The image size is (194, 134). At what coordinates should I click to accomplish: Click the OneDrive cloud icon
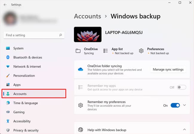pos(81,69)
